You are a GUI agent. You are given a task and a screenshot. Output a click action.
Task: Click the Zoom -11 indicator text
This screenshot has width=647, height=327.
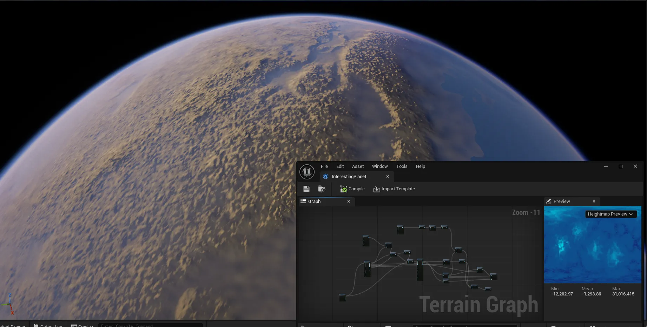coord(526,212)
